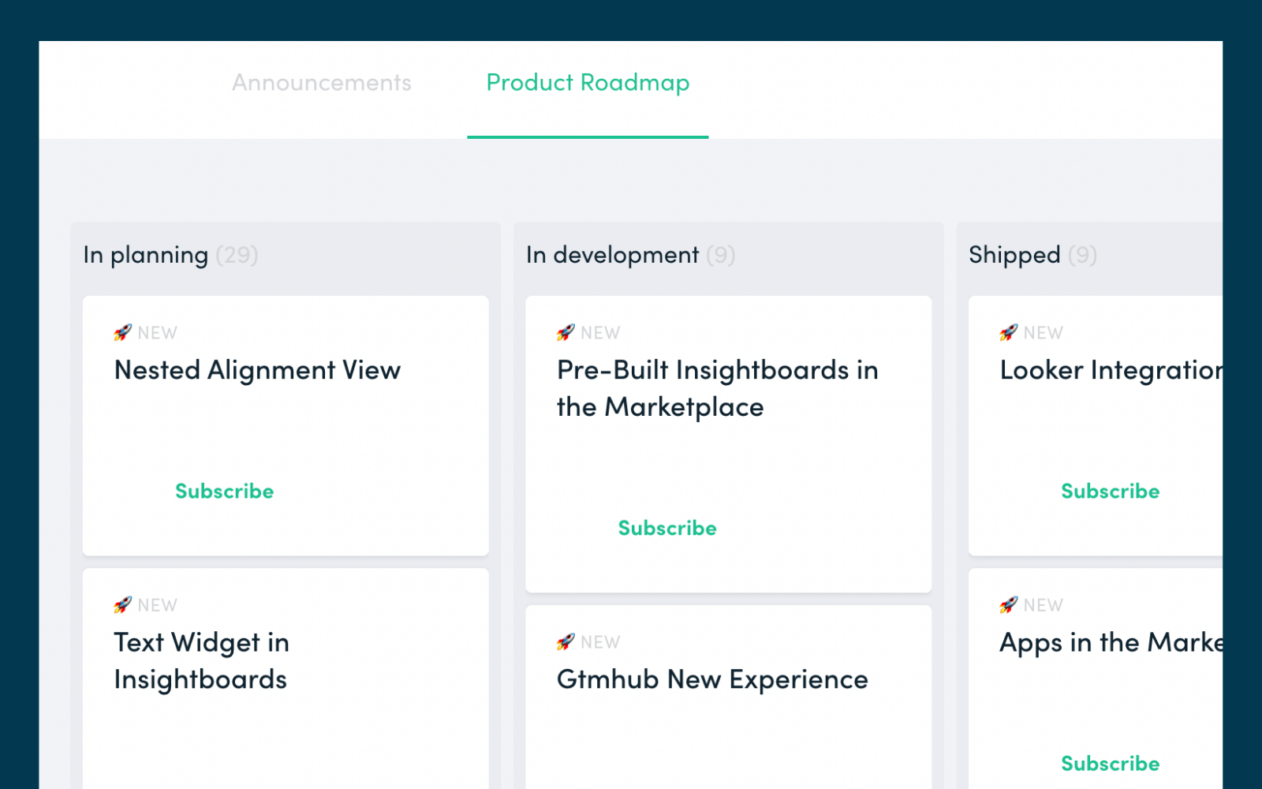Screen dimensions: 1262x789
Task: Click the In development column header
Action: point(612,255)
